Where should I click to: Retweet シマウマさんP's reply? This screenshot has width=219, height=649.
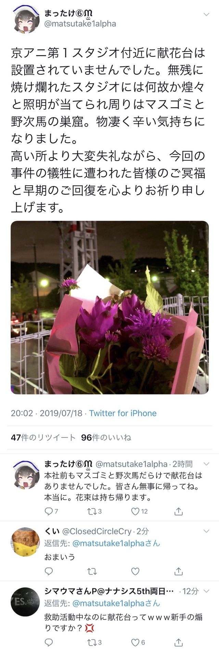coord(92,633)
